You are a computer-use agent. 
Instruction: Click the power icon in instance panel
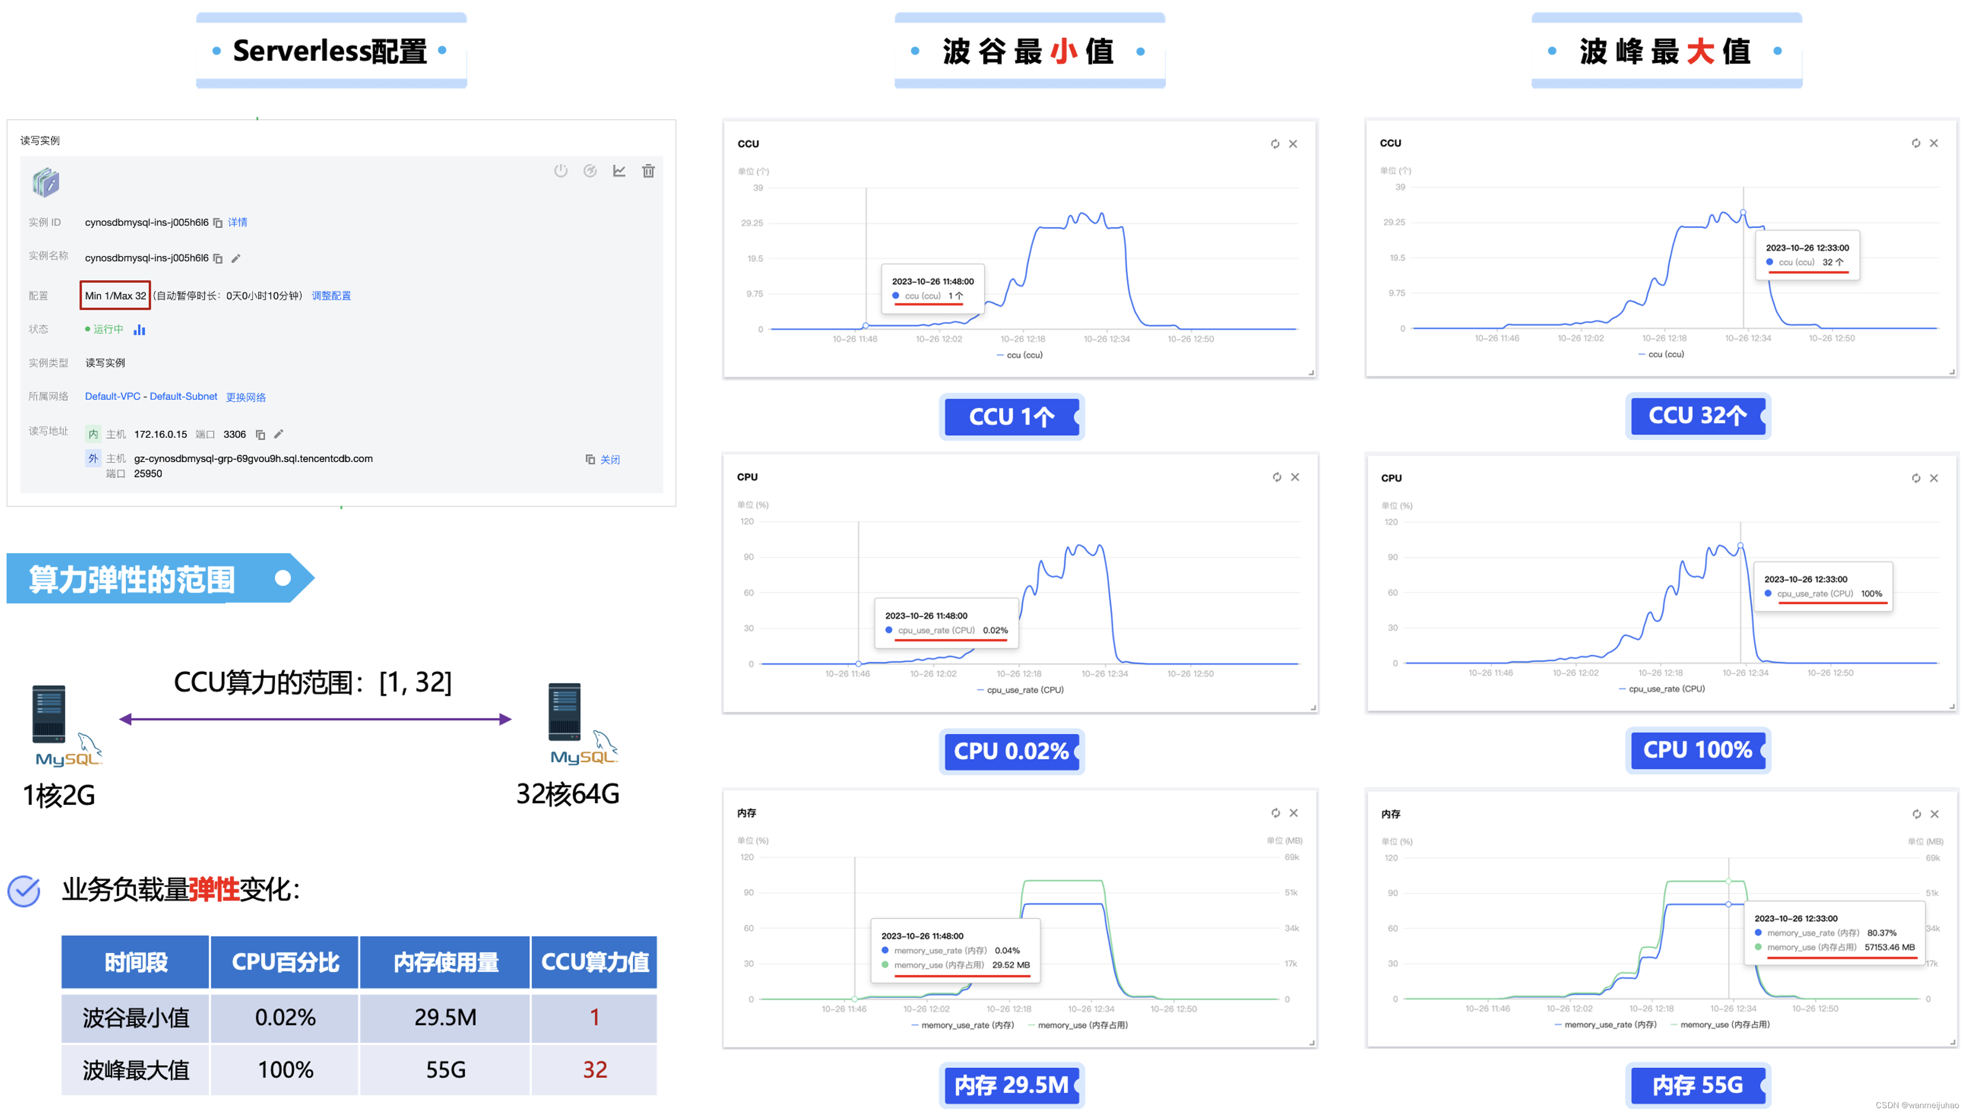point(561,171)
